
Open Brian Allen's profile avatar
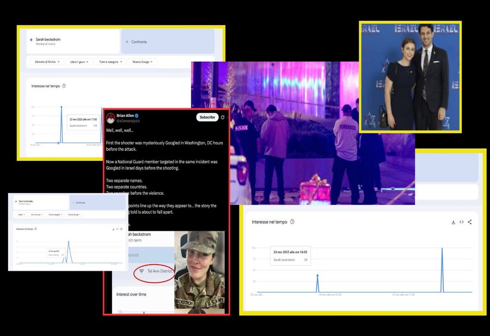click(111, 118)
